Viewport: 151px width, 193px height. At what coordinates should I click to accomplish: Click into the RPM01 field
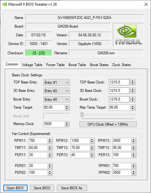122,166
